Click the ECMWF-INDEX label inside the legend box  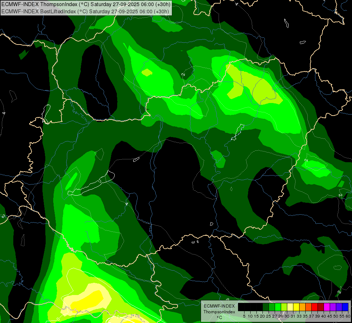click(x=219, y=306)
